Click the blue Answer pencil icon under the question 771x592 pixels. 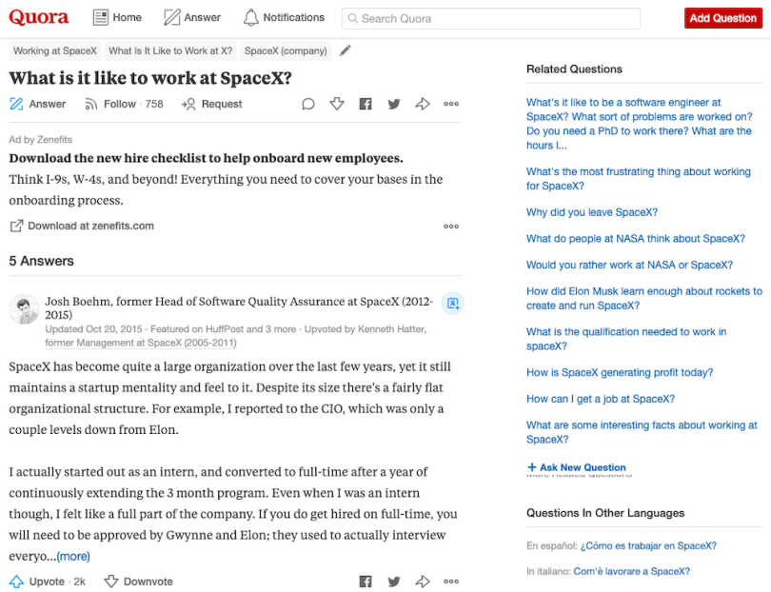coord(17,104)
